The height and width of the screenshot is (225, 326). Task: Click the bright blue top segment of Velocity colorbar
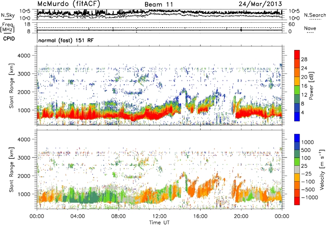[x=297, y=138]
